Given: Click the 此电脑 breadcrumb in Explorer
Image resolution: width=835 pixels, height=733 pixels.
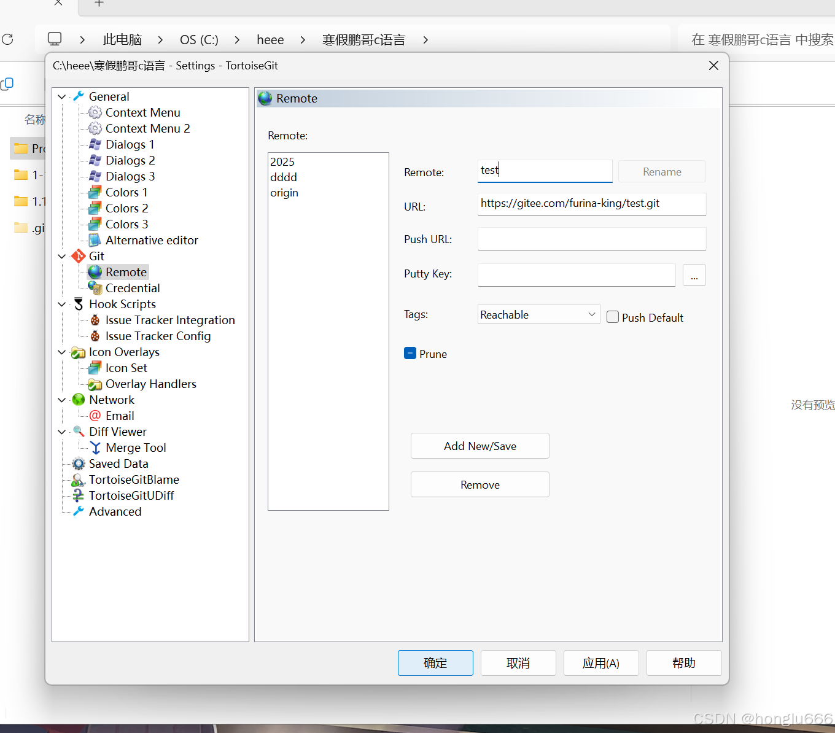Looking at the screenshot, I should tap(123, 40).
